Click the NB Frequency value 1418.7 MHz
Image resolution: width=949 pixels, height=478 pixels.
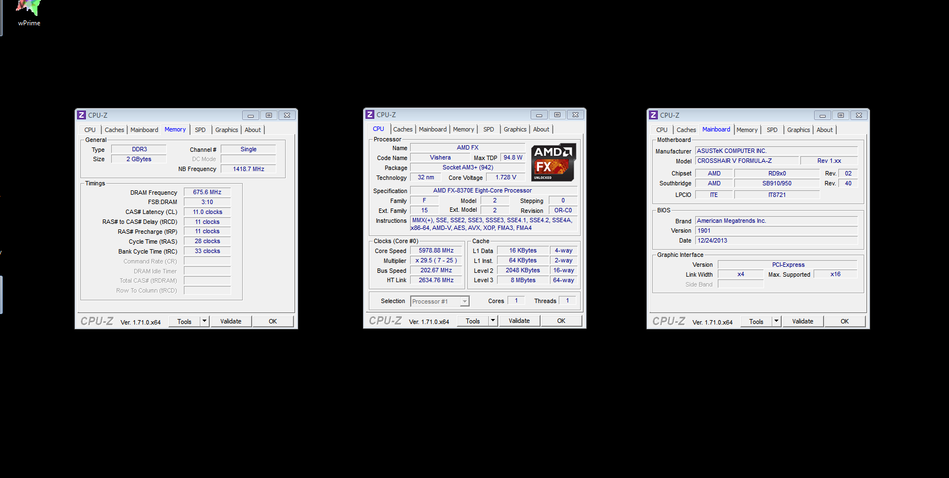point(248,169)
